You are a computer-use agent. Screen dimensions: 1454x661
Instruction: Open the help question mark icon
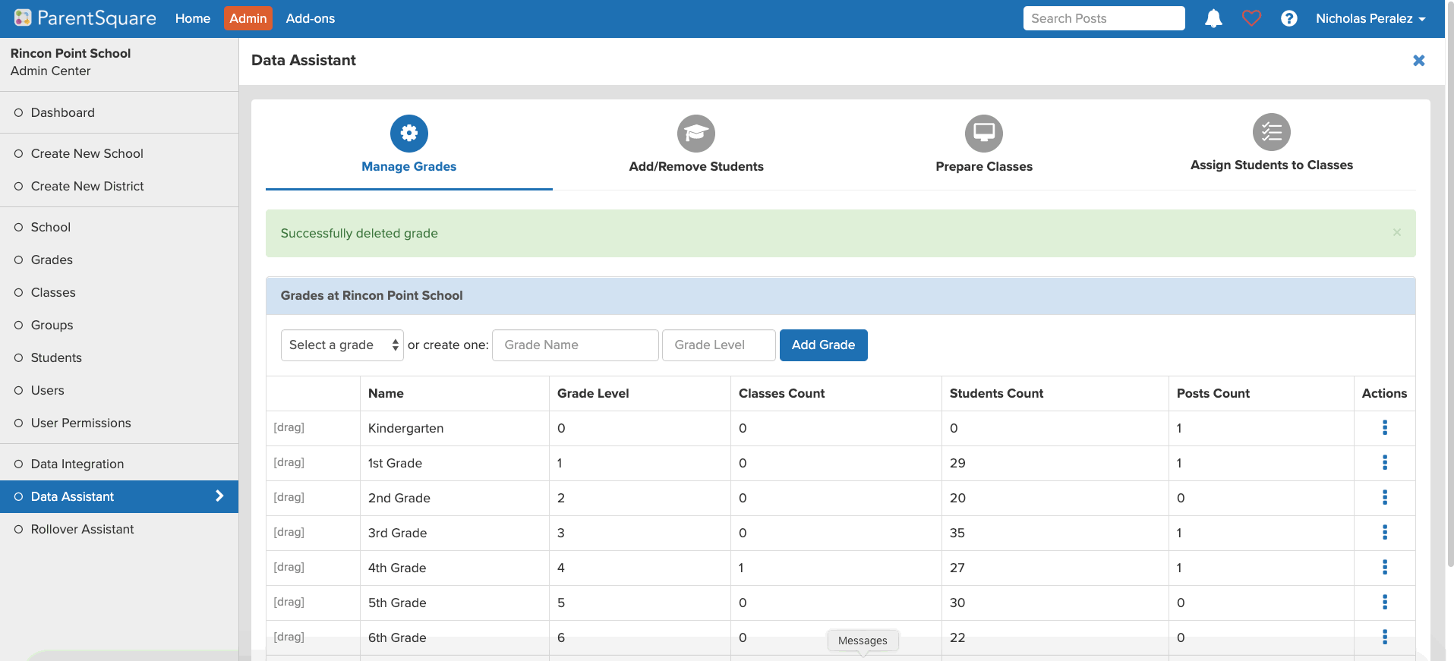[1288, 18]
